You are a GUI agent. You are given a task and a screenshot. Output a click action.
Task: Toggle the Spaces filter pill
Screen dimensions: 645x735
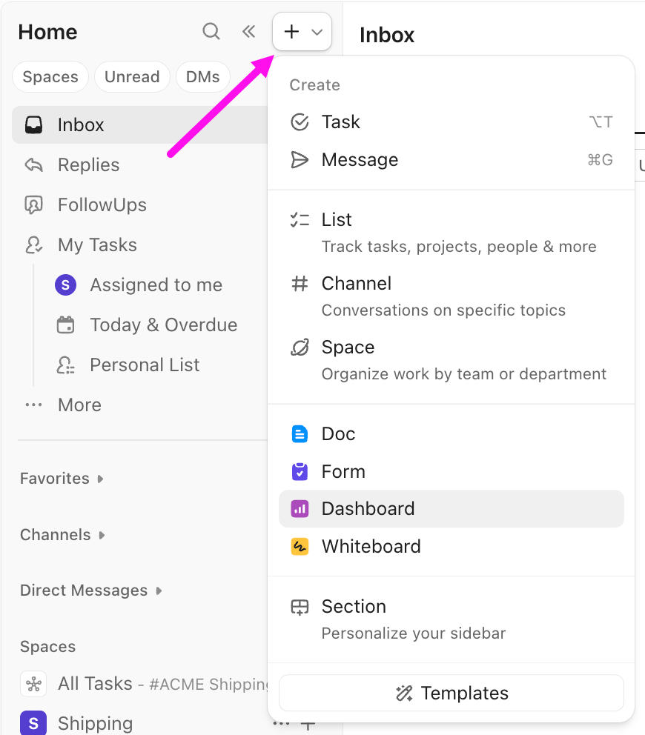[50, 76]
